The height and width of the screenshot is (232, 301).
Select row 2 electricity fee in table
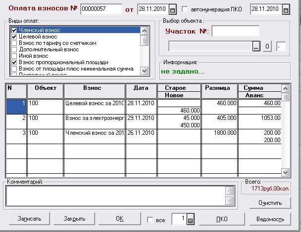point(94,118)
